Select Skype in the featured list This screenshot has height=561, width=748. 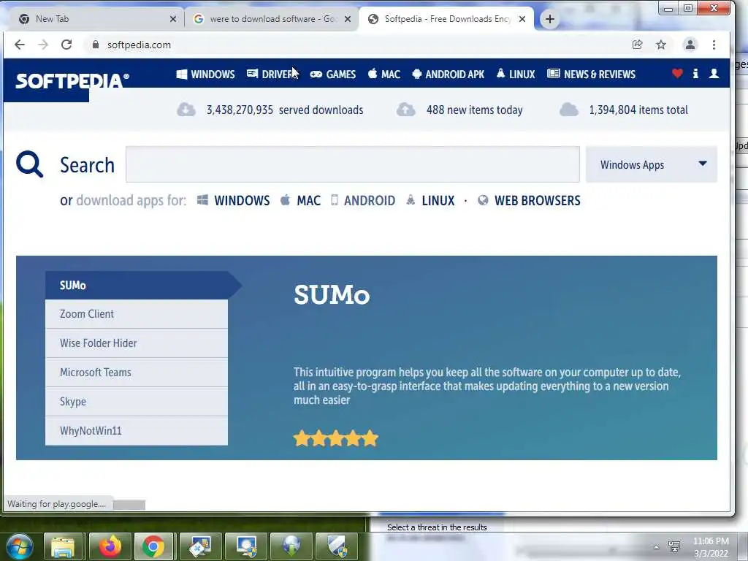[x=137, y=402]
